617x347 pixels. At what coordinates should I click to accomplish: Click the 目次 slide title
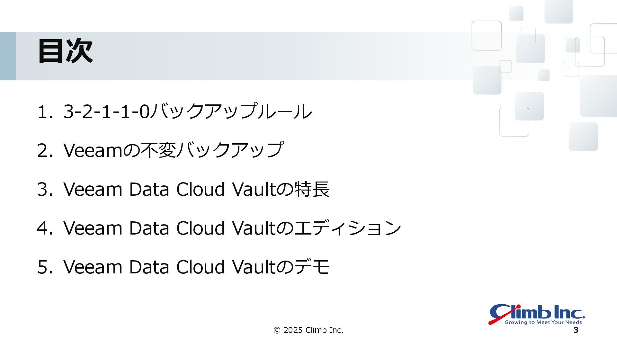65,51
